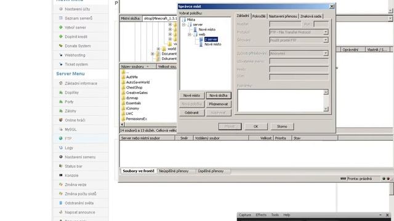This screenshot has width=394, height=221.
Task: Click the icon beside Změna verze
Action: (61, 184)
